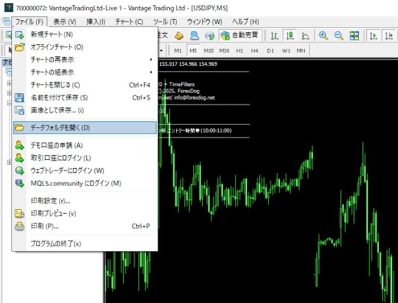Screen dimensions: 398x303
Task: Click the Ctrl+F4 shortcut text in the menu
Action: (139, 85)
